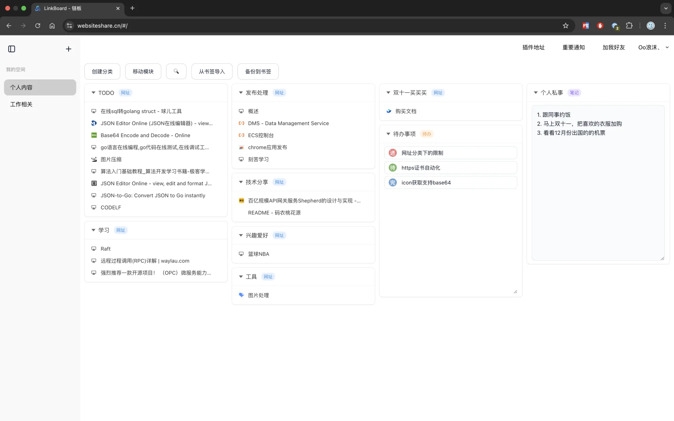This screenshot has width=674, height=421.
Task: Click the 购买文档 favicon
Action: (388, 111)
